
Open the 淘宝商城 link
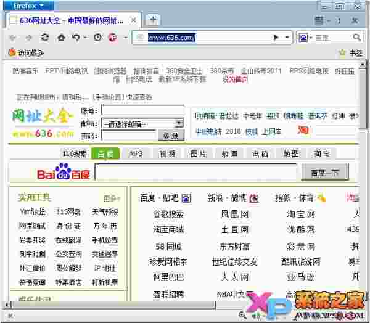click(168, 229)
